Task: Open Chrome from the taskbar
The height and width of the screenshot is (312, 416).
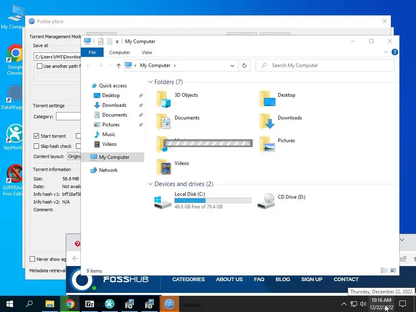Action: (x=70, y=304)
